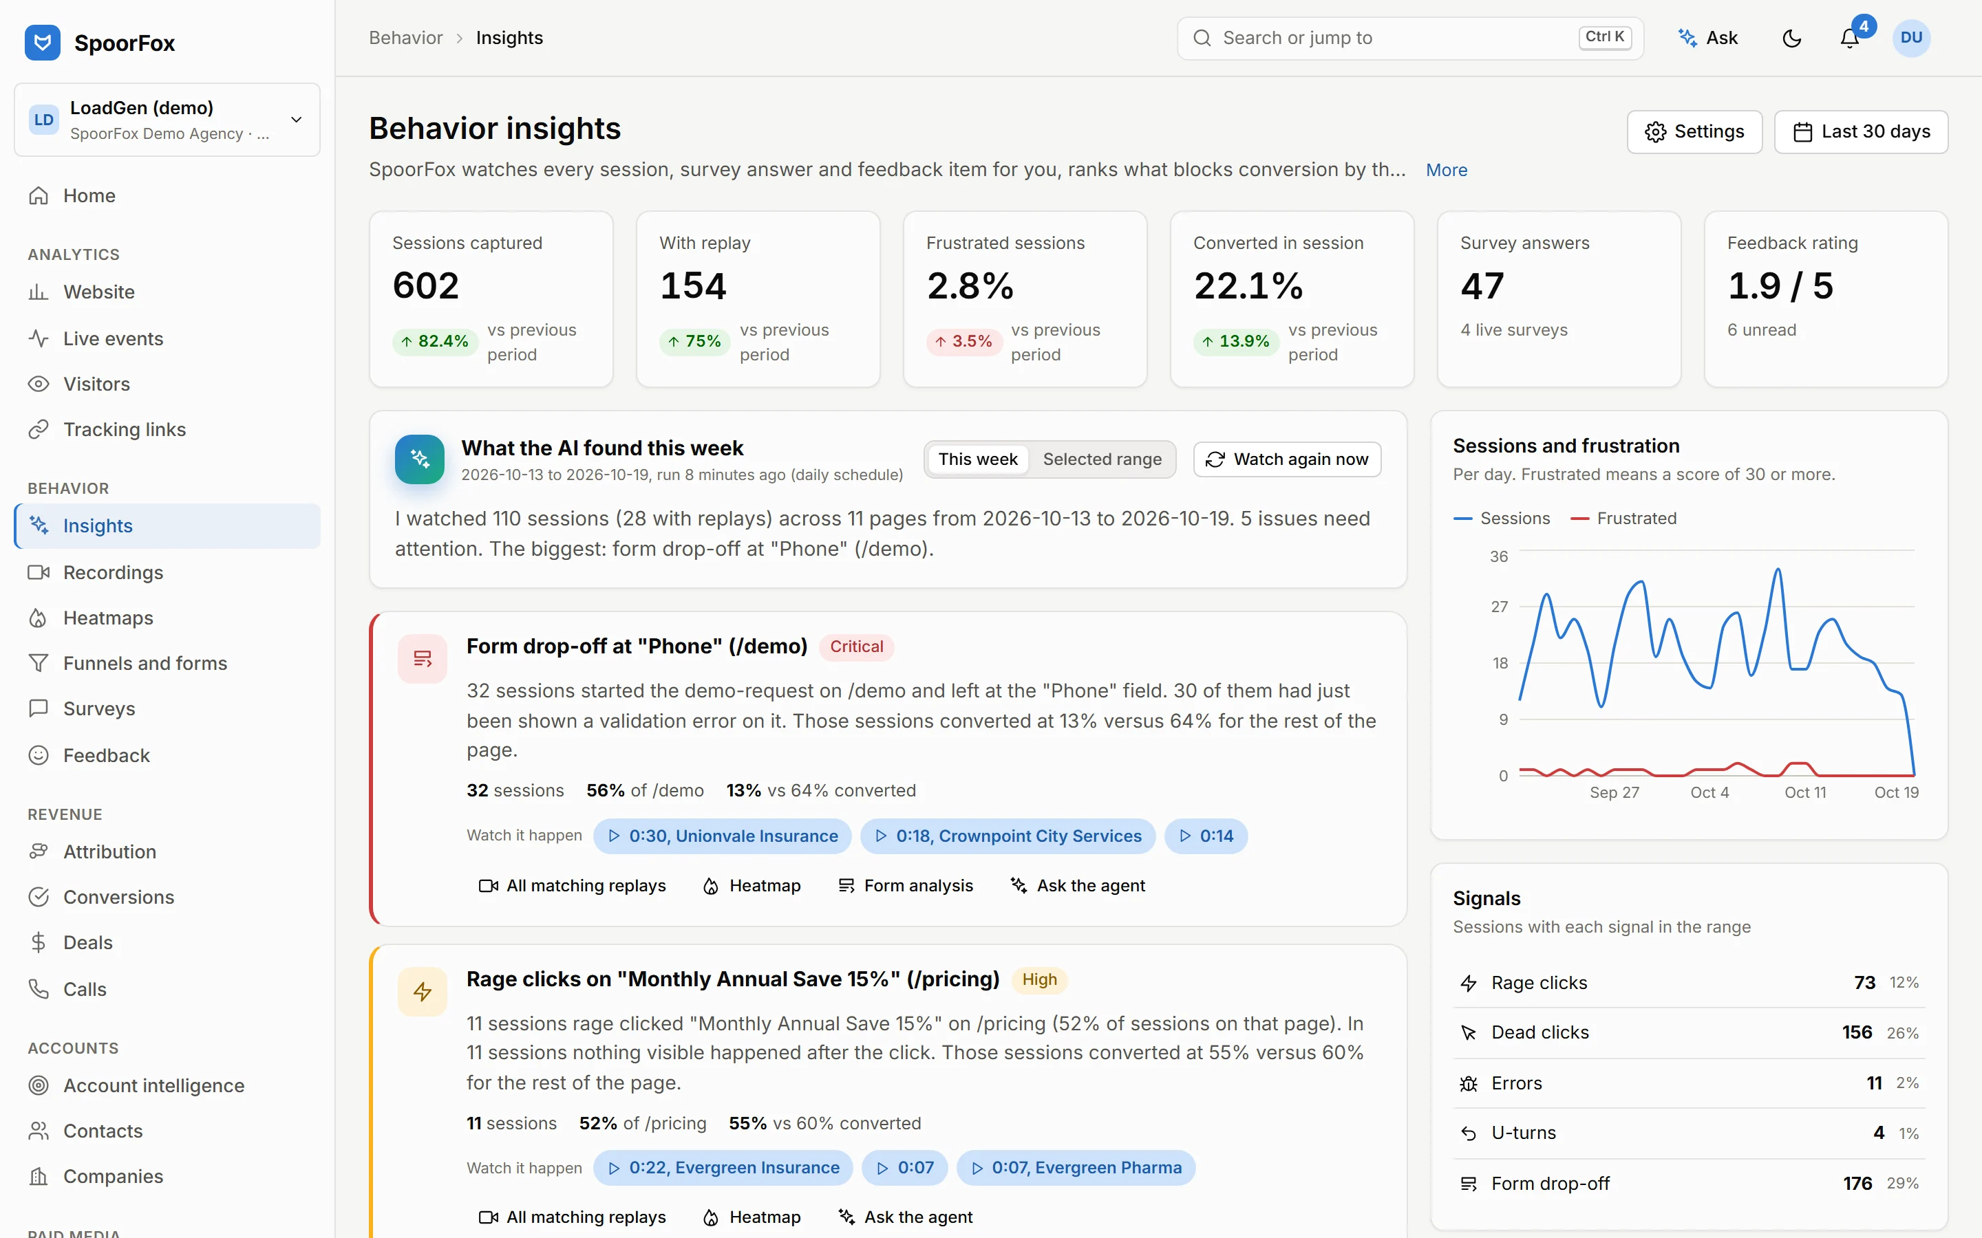Click Behavior in the breadcrumb
Viewport: 1982px width, 1238px height.
tap(405, 38)
